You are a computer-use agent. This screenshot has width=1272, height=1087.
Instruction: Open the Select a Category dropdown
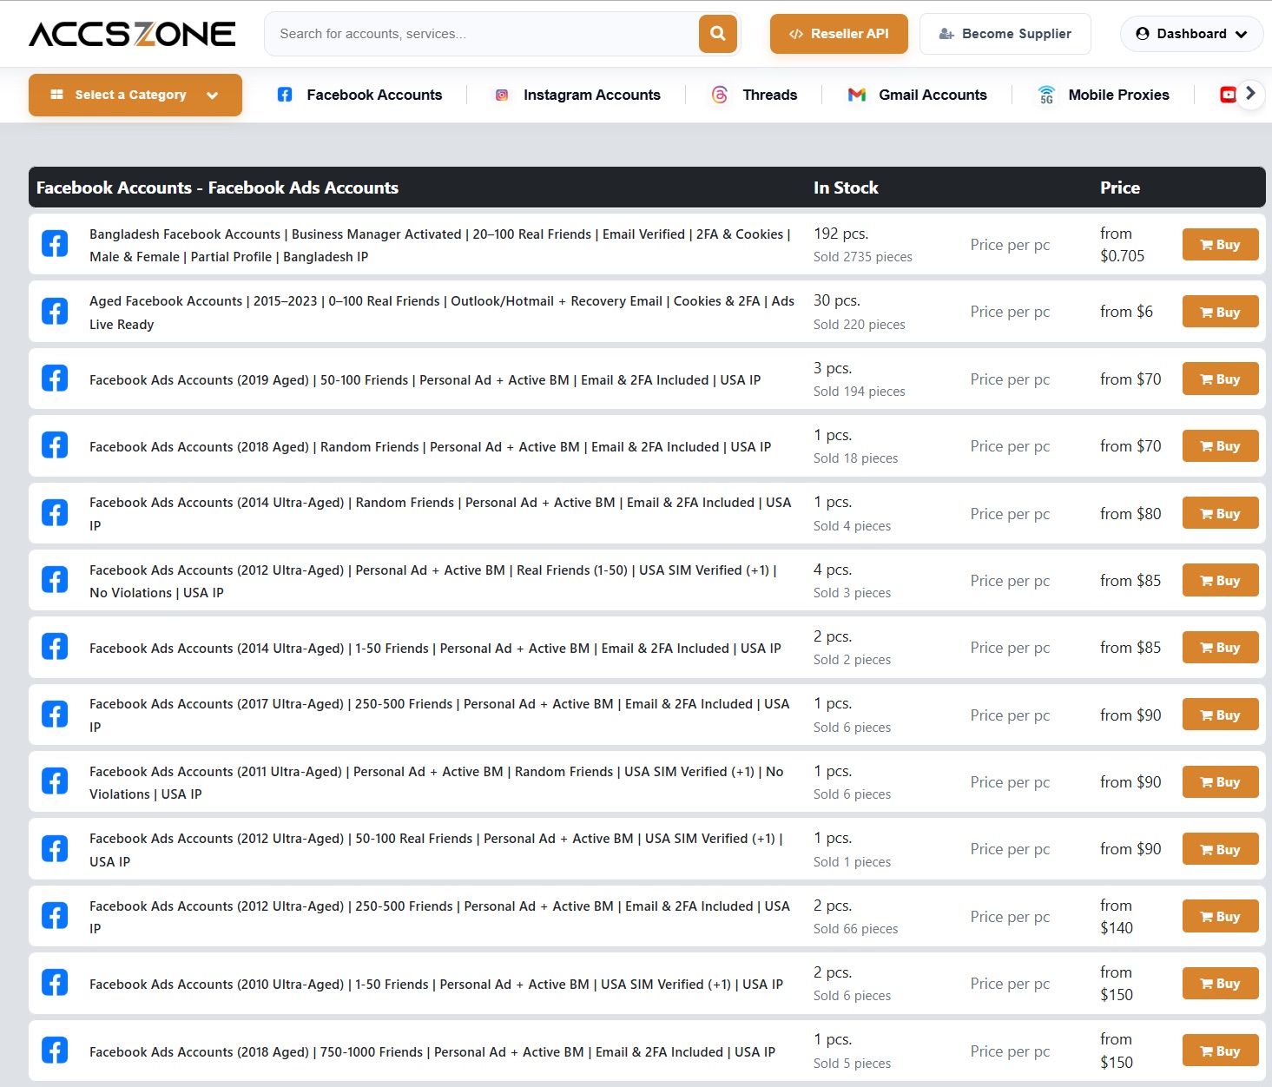(135, 95)
